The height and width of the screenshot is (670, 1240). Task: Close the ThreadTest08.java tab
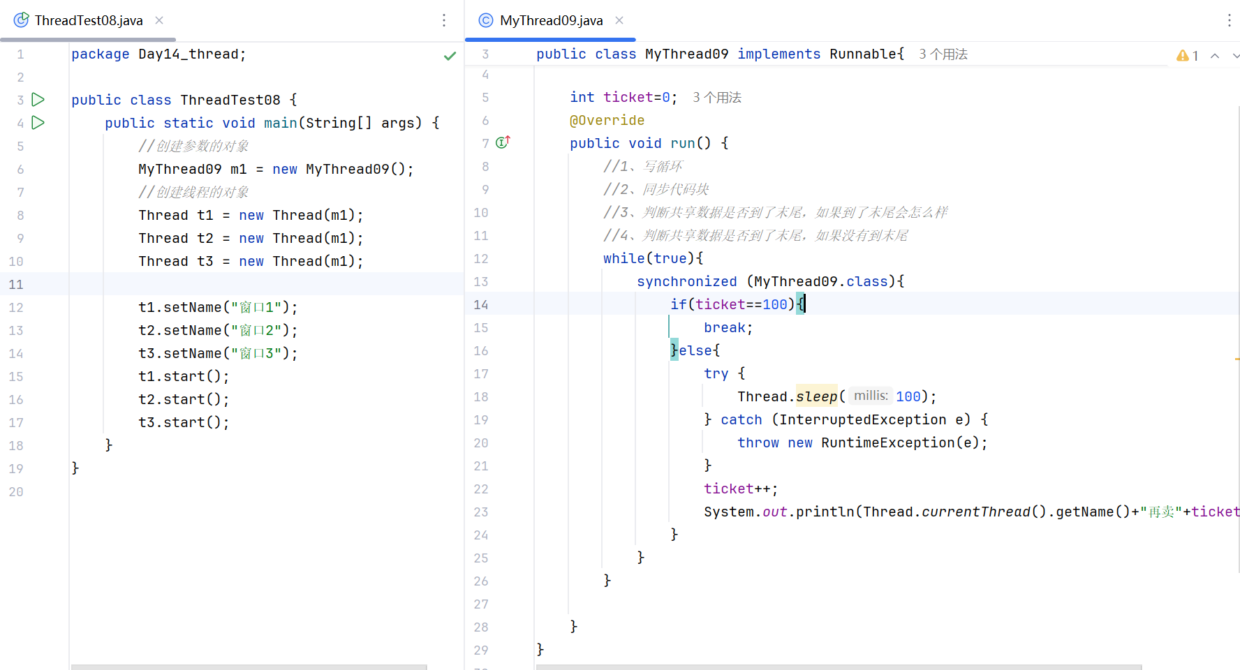pyautogui.click(x=159, y=20)
